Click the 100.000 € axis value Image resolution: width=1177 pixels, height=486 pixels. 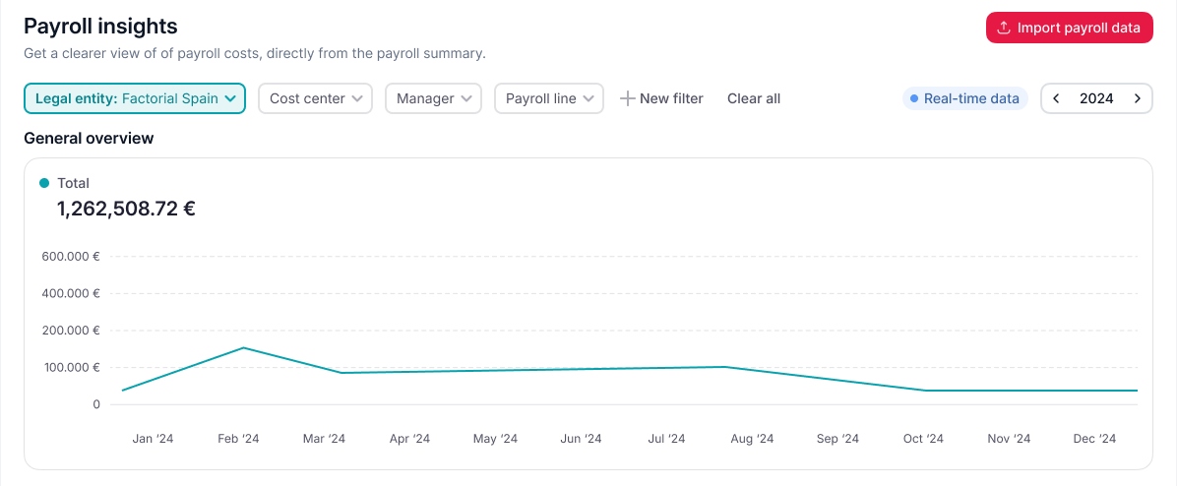click(x=72, y=368)
